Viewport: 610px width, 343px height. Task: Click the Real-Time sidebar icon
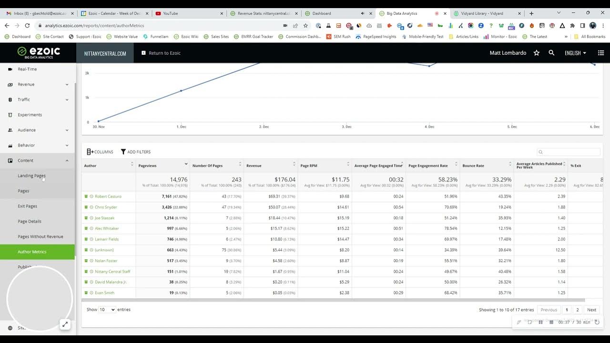click(x=10, y=69)
